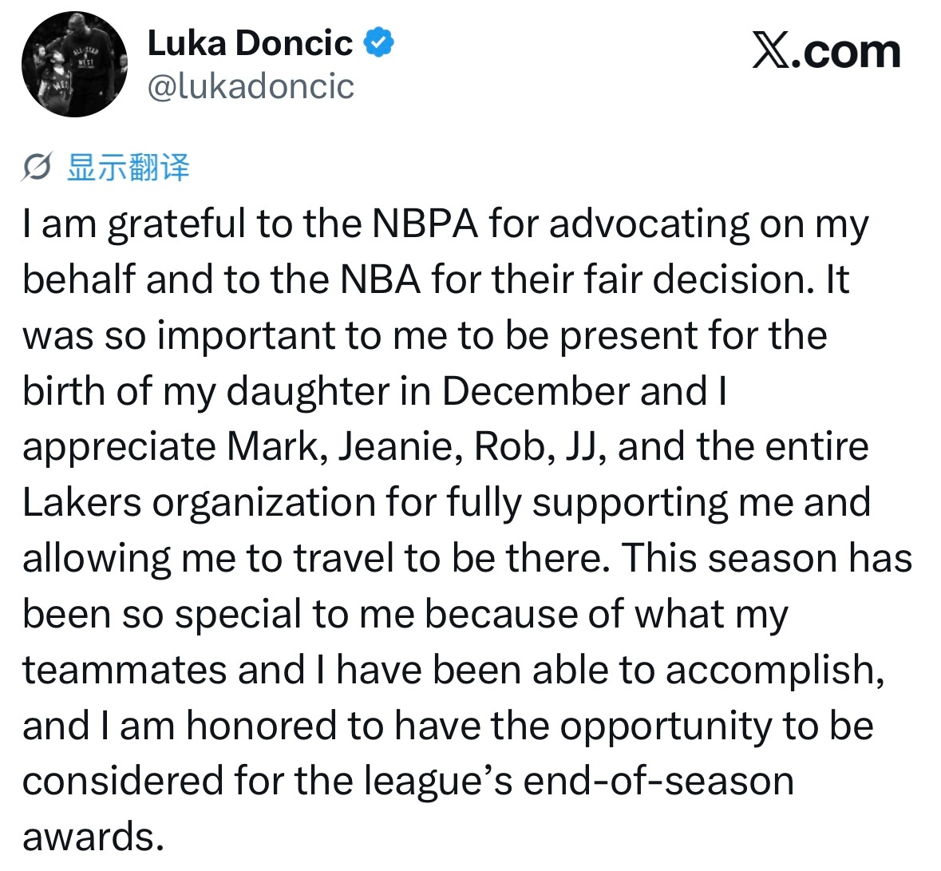Click the .com text of the logo
941x871 pixels.
pos(846,53)
